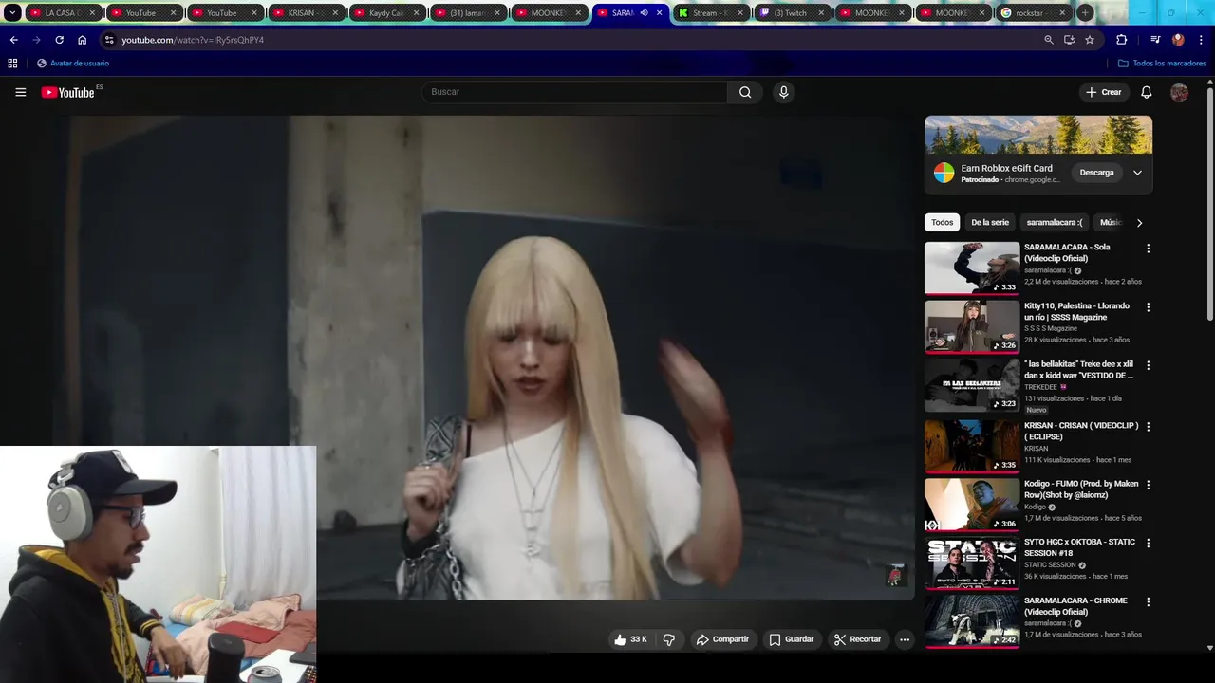Open the zoom magnifier in address bar
The image size is (1215, 683).
1048,40
